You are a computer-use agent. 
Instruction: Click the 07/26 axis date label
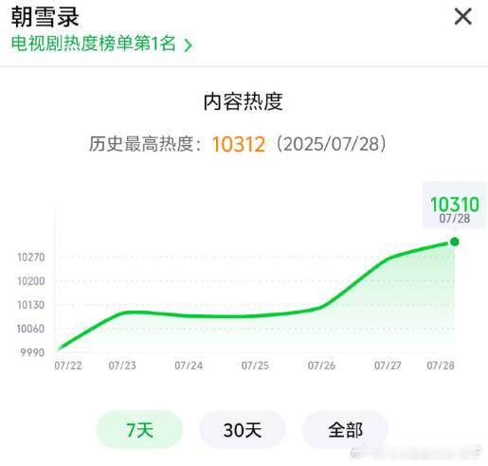point(321,366)
